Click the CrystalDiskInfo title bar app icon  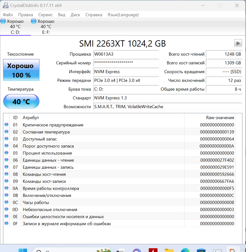[5, 5]
